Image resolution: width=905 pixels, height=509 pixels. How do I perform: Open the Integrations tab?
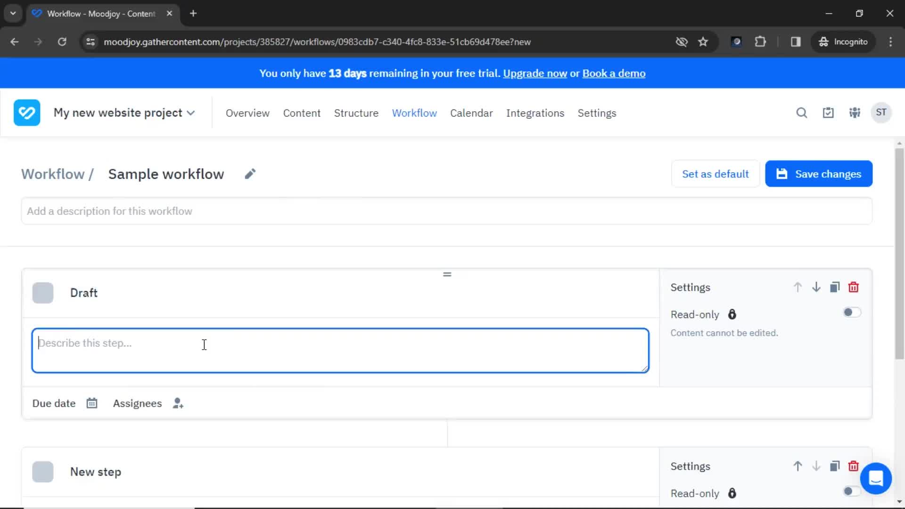[535, 113]
